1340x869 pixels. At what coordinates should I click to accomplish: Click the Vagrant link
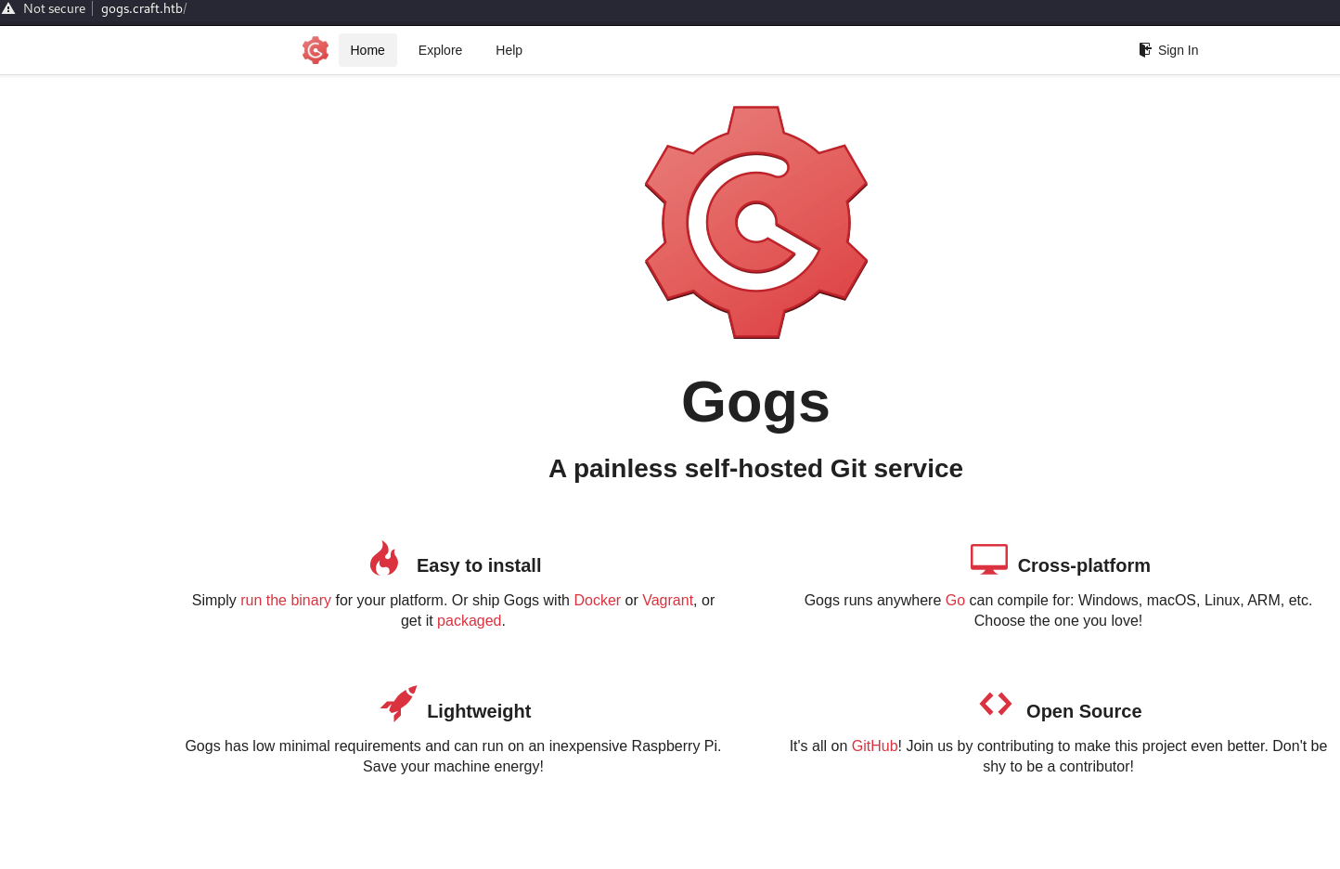(x=667, y=600)
